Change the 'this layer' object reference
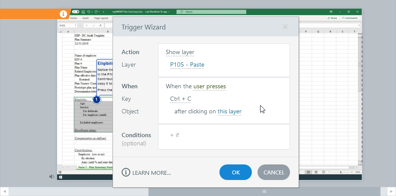Screen dimensions: 396x196 click(229, 111)
